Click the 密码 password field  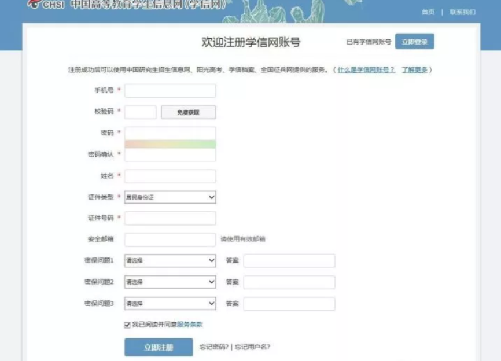170,133
